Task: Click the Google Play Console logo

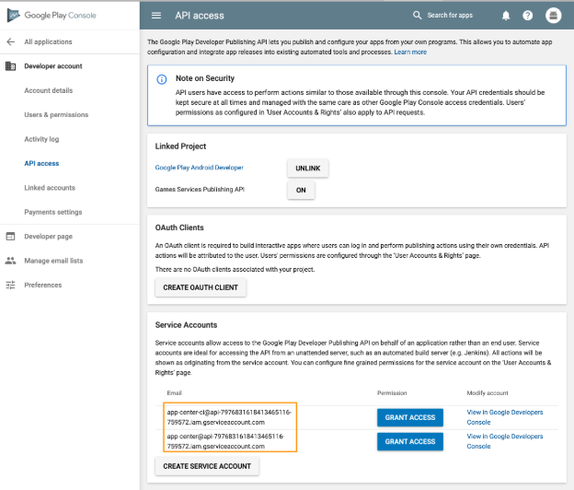Action: pos(52,16)
